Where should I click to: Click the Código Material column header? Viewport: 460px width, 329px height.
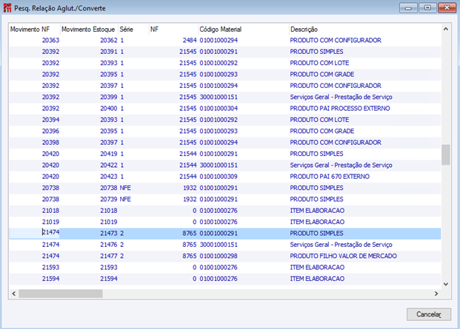[x=244, y=30]
